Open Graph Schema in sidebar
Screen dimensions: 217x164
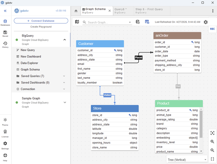coord(30,69)
